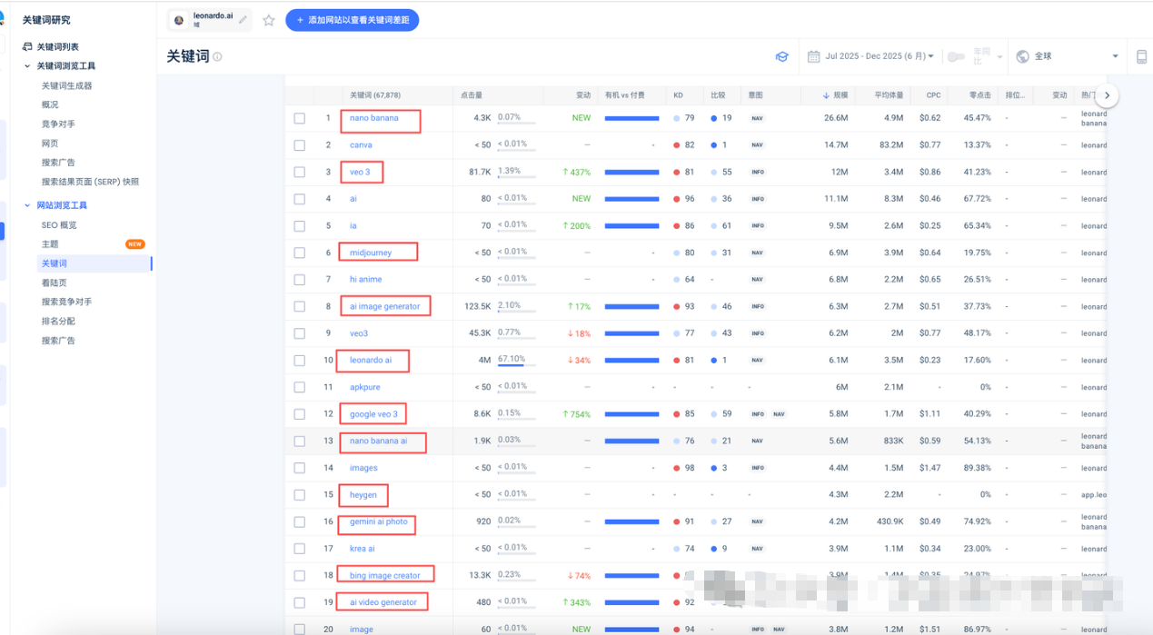Screen dimensions: 1153x635
Task: Click the pencil edit icon beside leonardo.ai
Action: tap(243, 19)
